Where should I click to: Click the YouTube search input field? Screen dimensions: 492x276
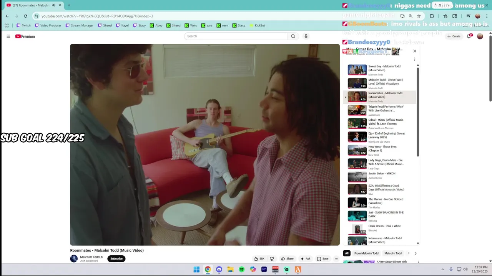[236, 36]
